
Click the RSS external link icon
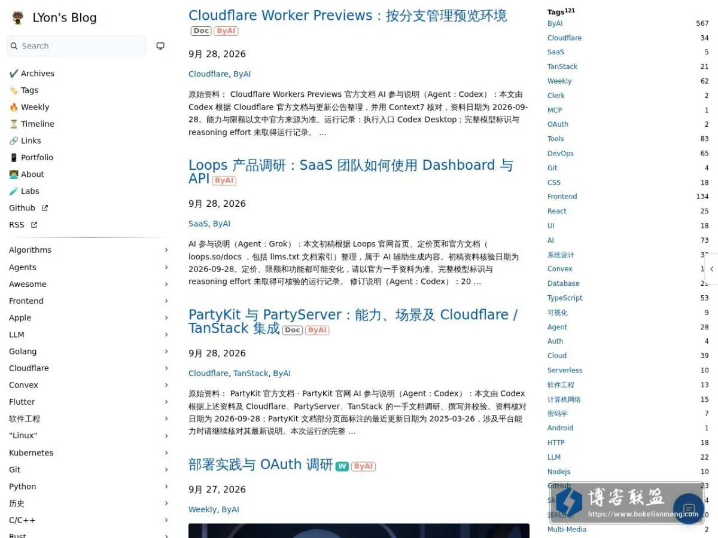click(34, 225)
